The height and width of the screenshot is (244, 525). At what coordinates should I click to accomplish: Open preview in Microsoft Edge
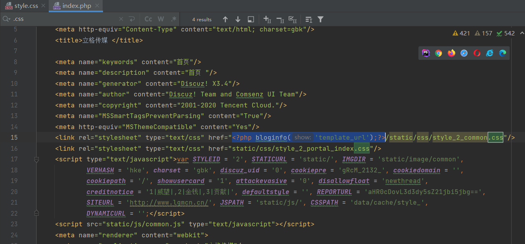[x=503, y=53]
